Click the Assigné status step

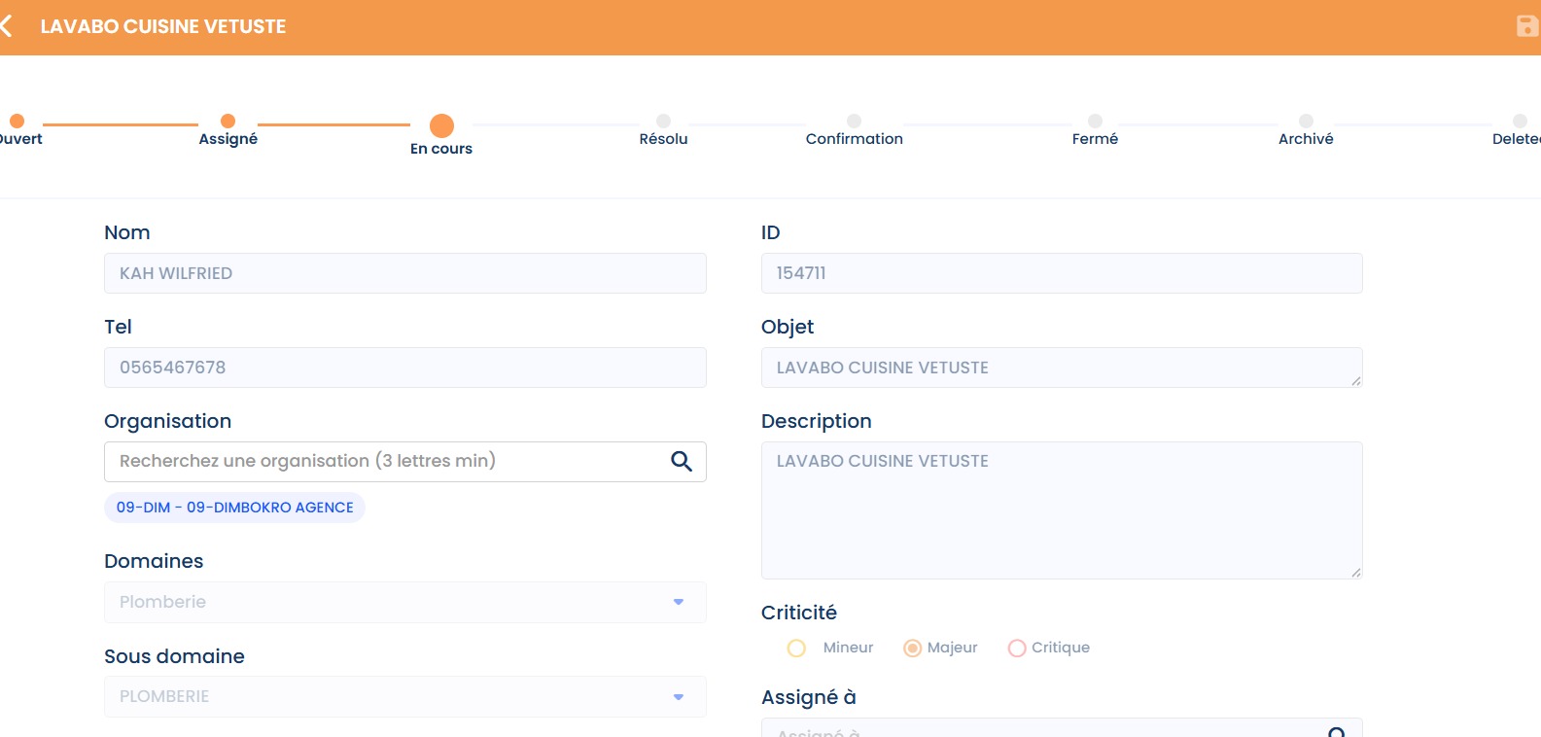coord(228,122)
